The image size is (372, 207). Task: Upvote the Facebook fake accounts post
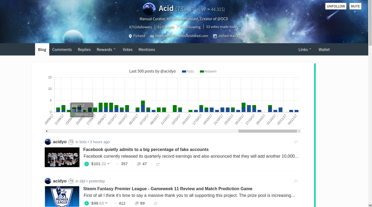[86, 164]
